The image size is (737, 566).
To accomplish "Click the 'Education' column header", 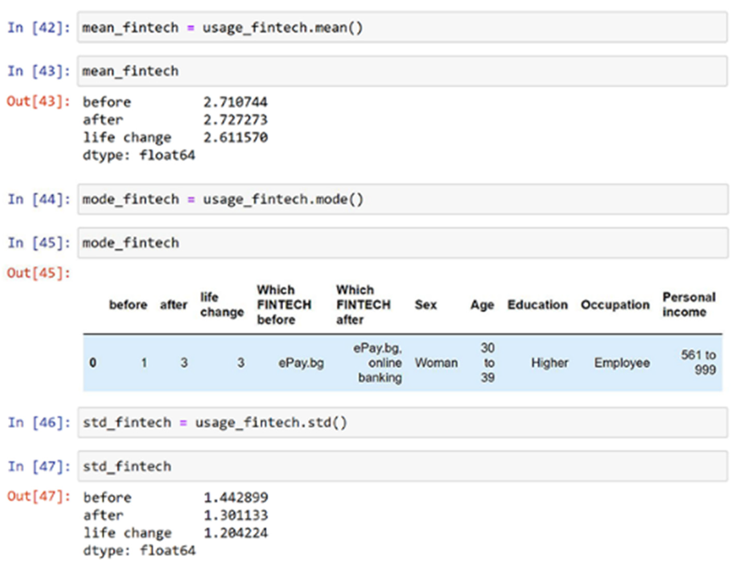I will (x=537, y=304).
